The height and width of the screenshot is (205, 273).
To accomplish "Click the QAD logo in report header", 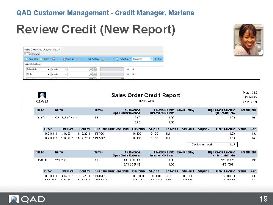I will 42,98.
